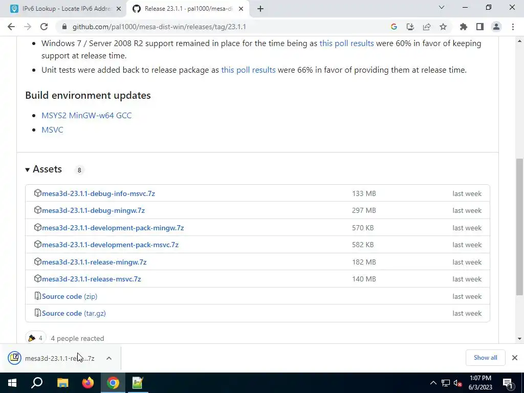Expand download item options chevron
The image size is (524, 393).
[x=109, y=358]
